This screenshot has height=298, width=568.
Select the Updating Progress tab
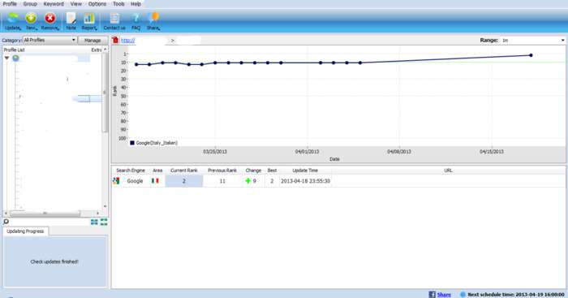tap(25, 231)
